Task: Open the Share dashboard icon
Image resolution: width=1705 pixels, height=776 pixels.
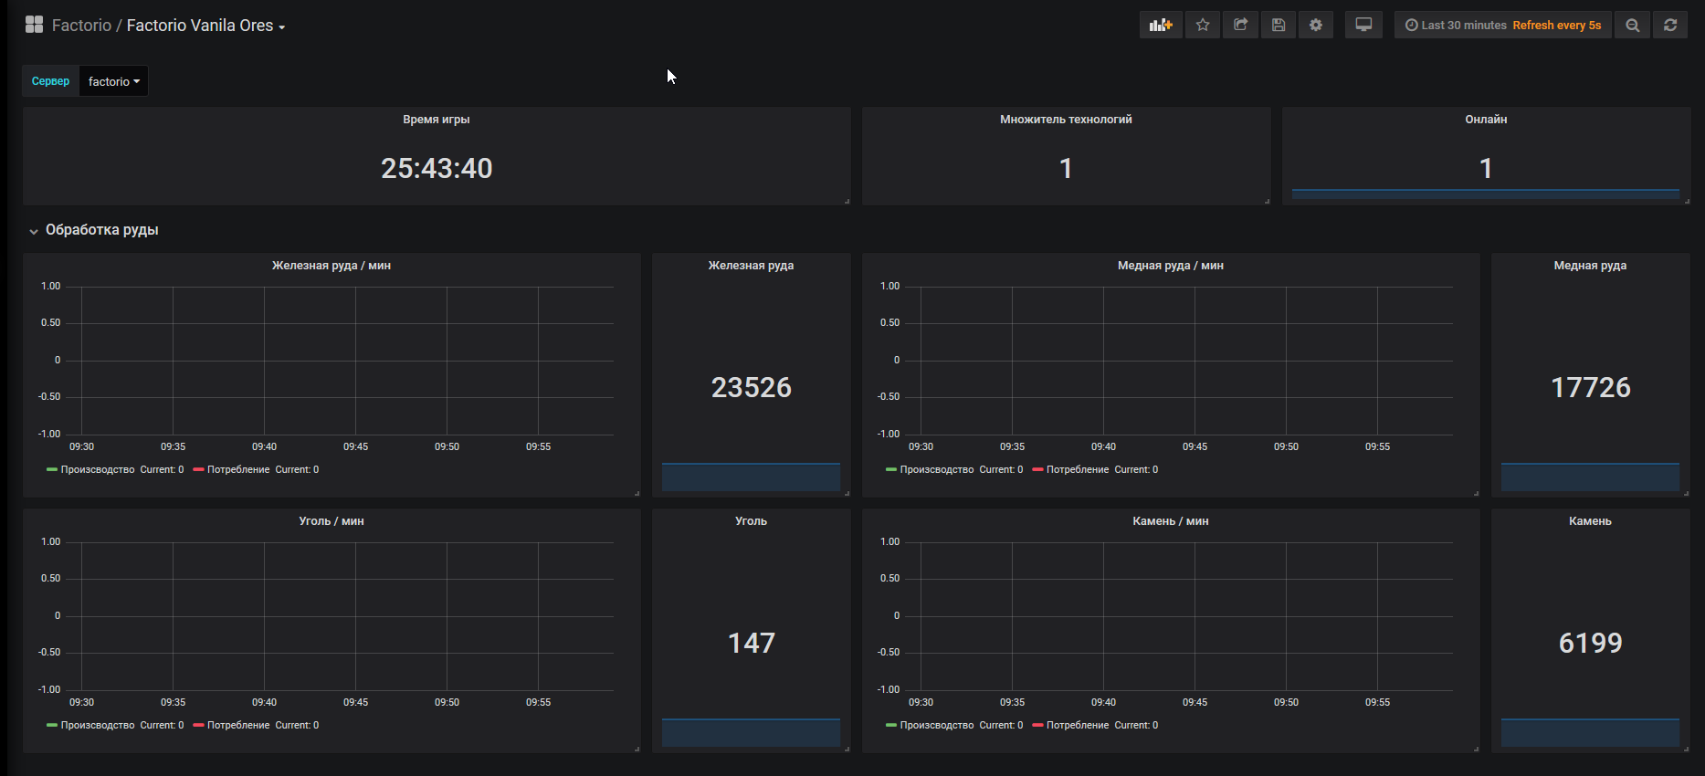Action: 1240,26
